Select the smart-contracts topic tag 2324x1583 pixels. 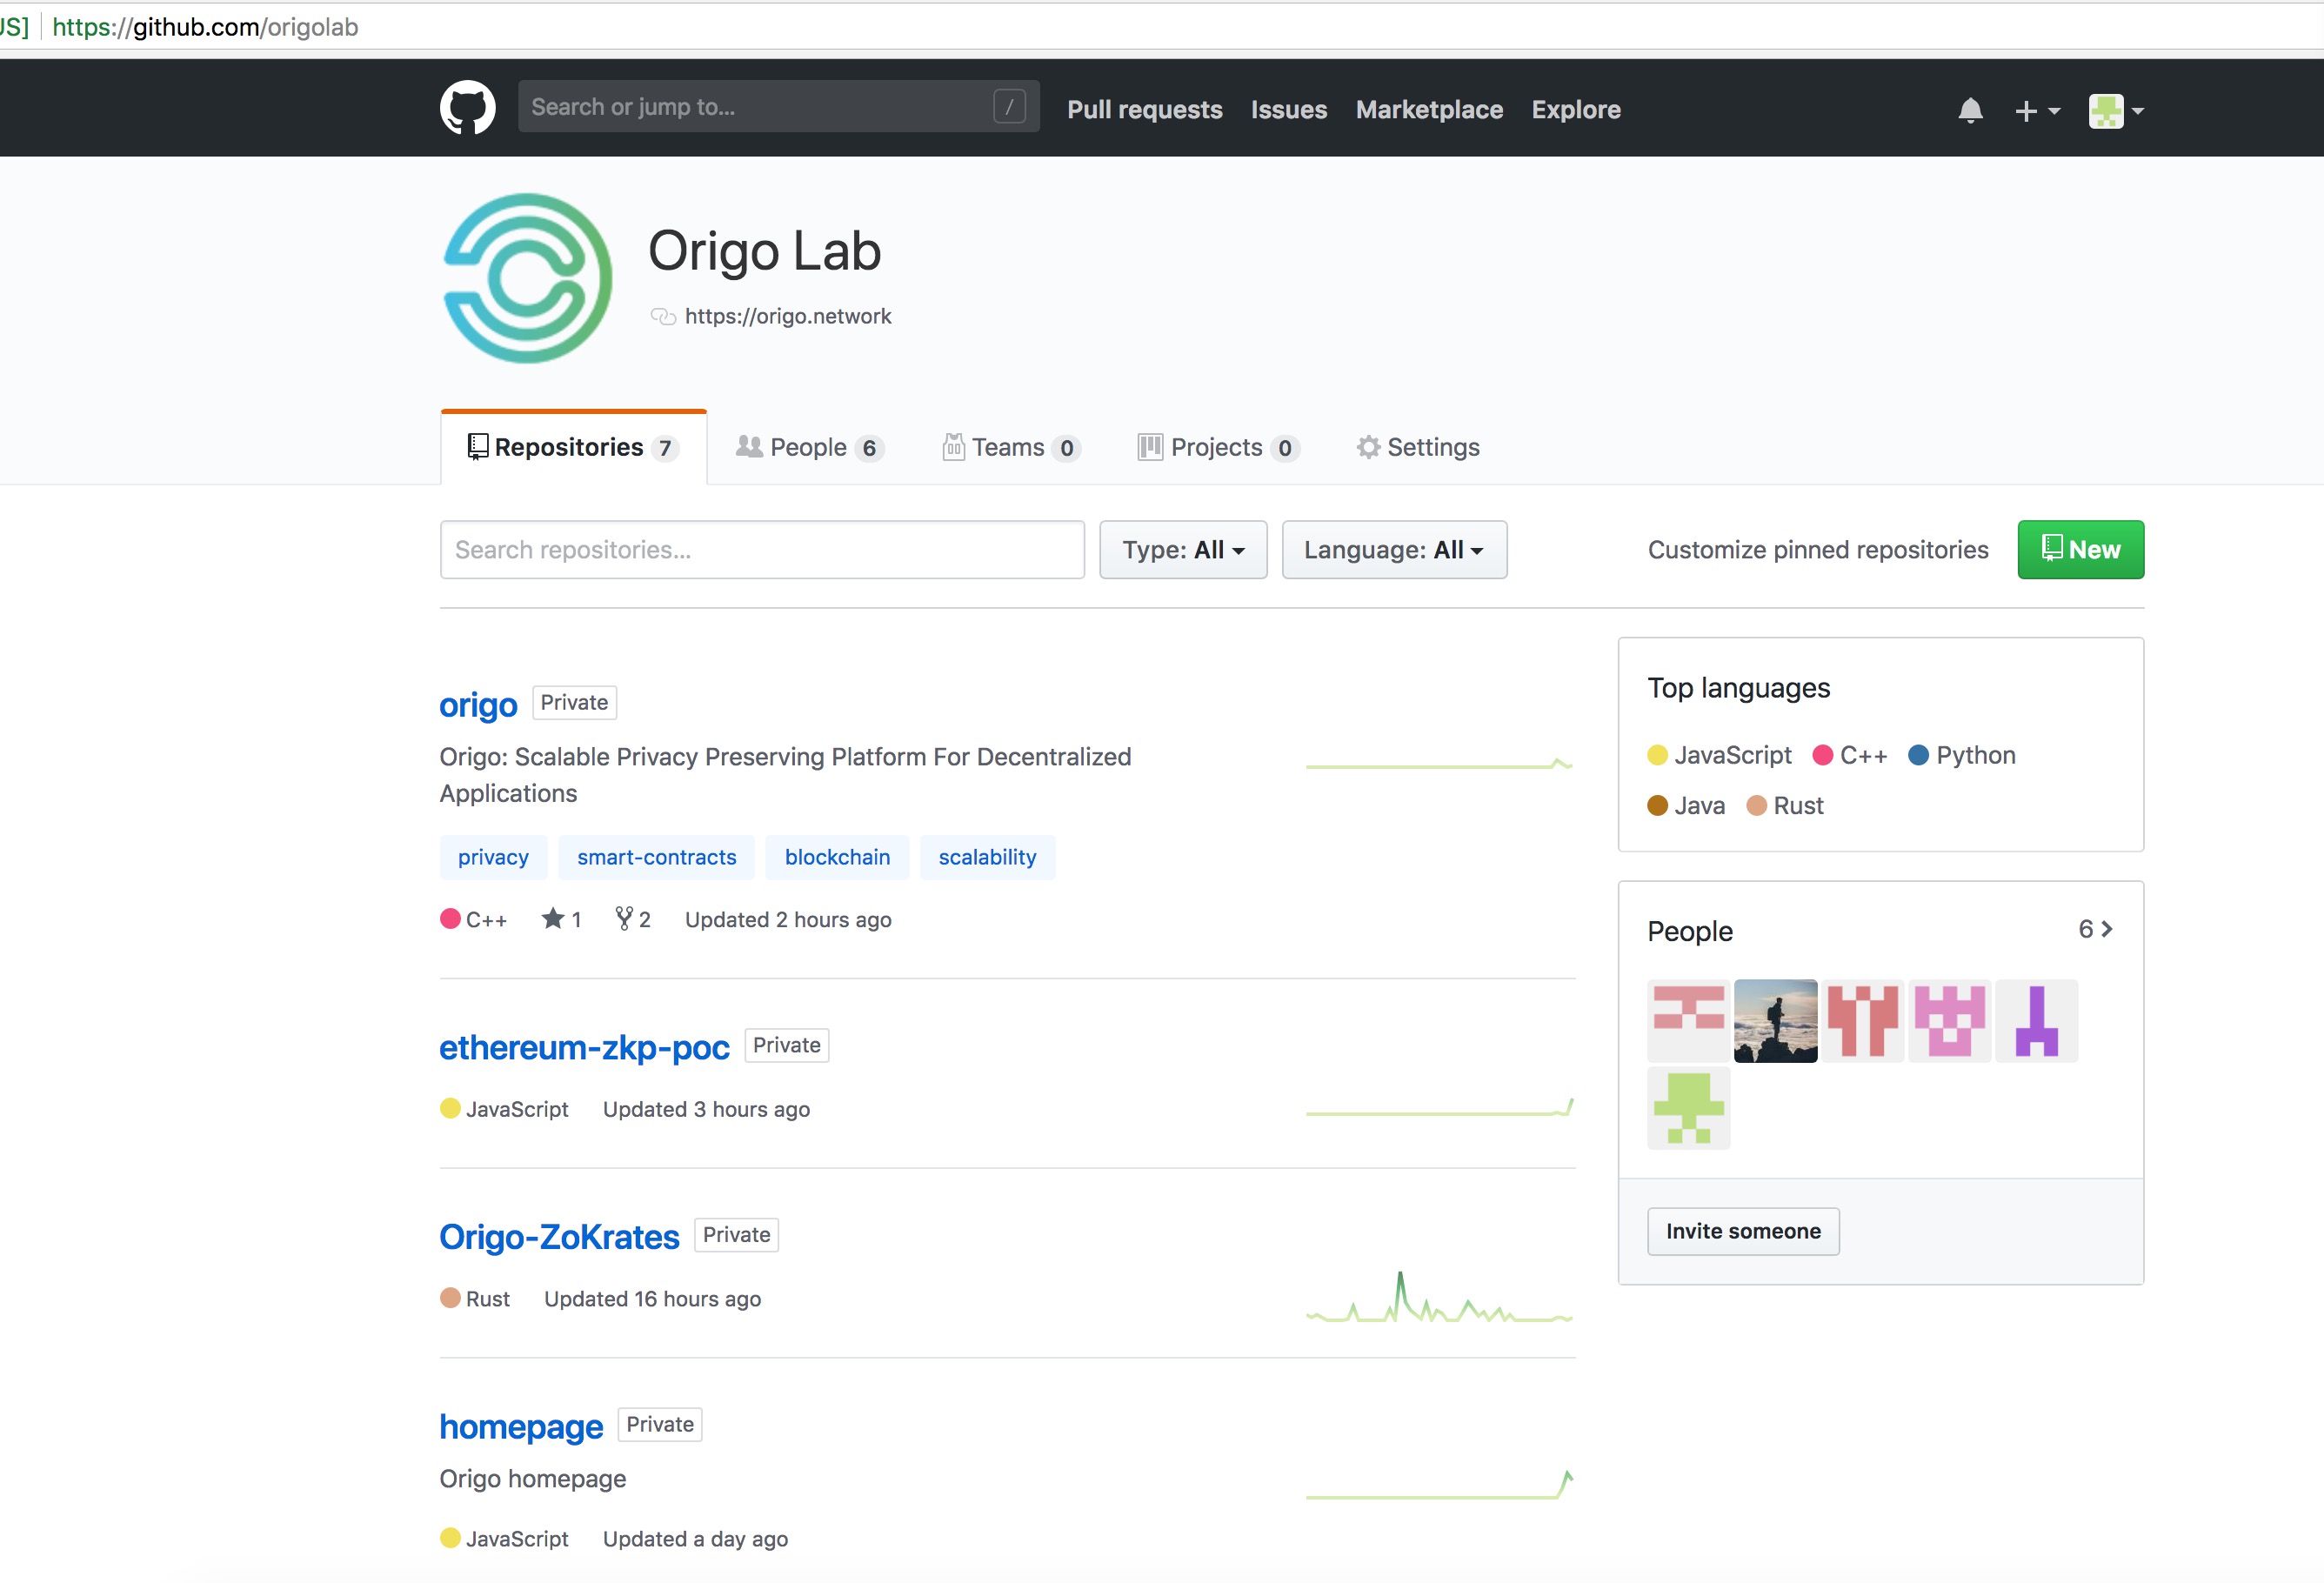[656, 857]
